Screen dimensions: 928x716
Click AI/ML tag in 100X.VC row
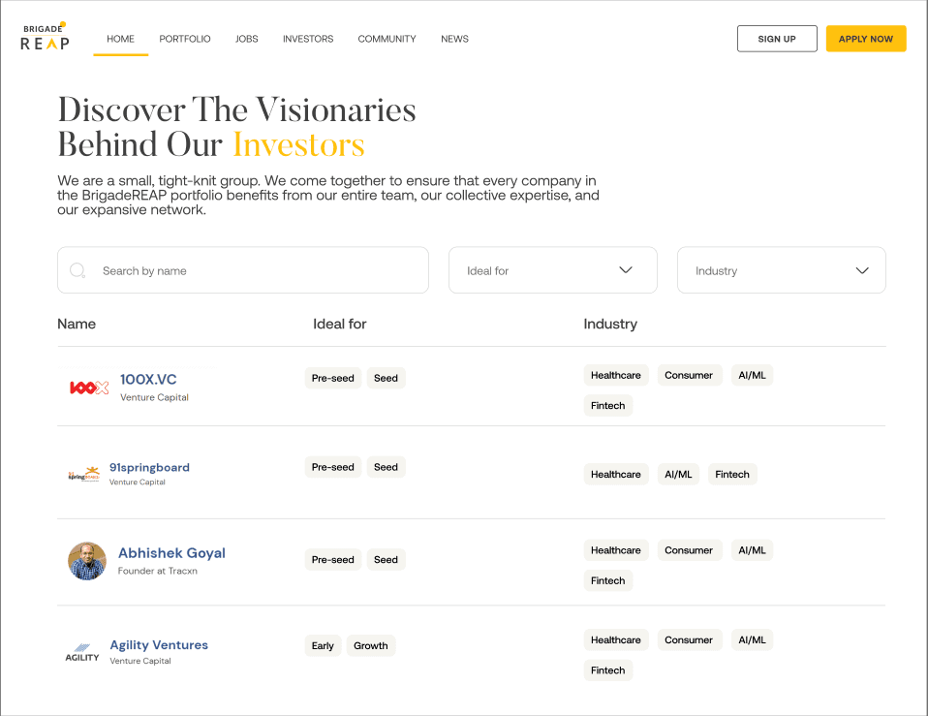pyautogui.click(x=753, y=375)
